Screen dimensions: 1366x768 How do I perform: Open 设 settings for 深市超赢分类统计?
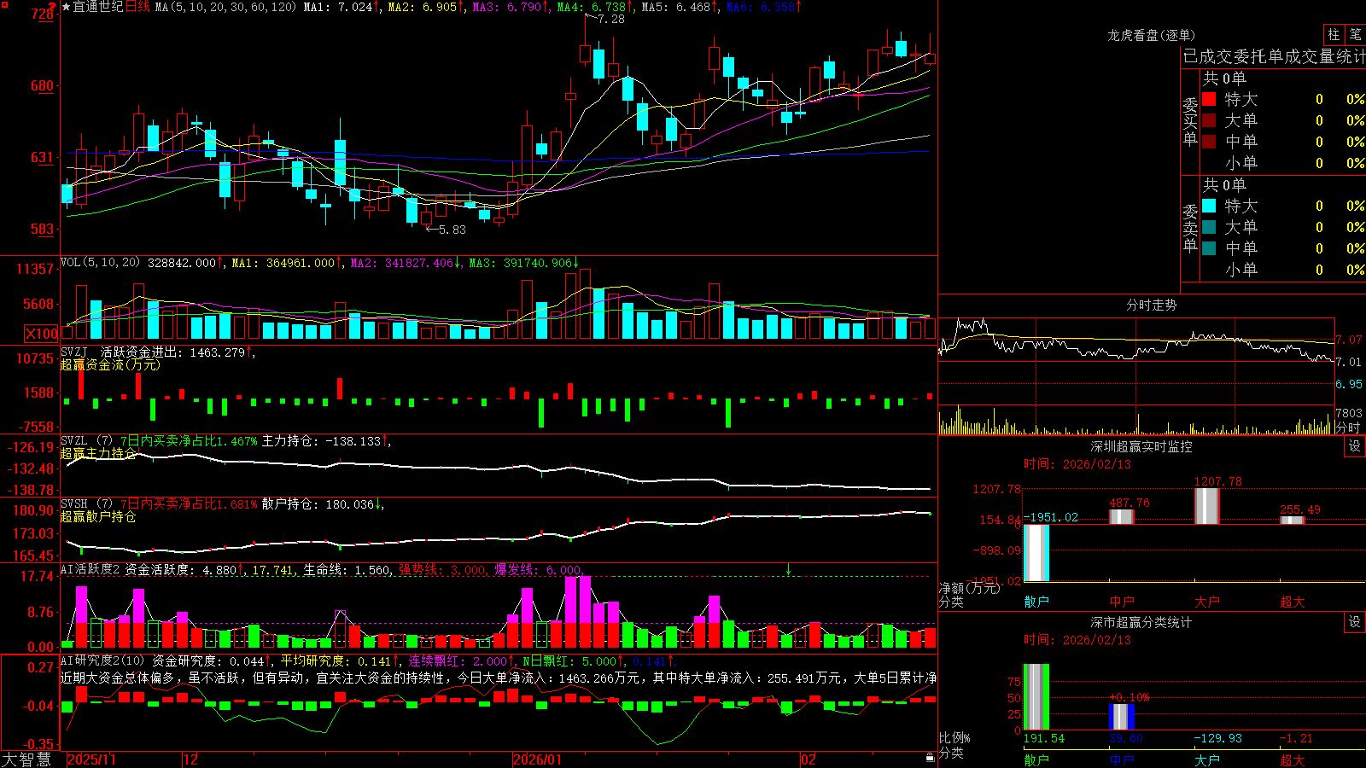(1355, 622)
